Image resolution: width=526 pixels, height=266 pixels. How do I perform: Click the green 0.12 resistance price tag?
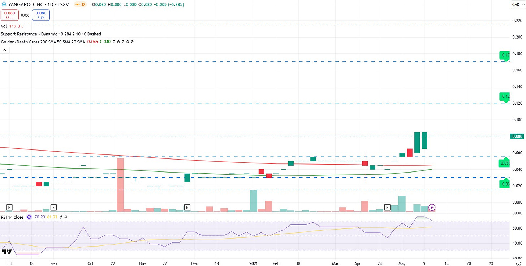(x=505, y=96)
